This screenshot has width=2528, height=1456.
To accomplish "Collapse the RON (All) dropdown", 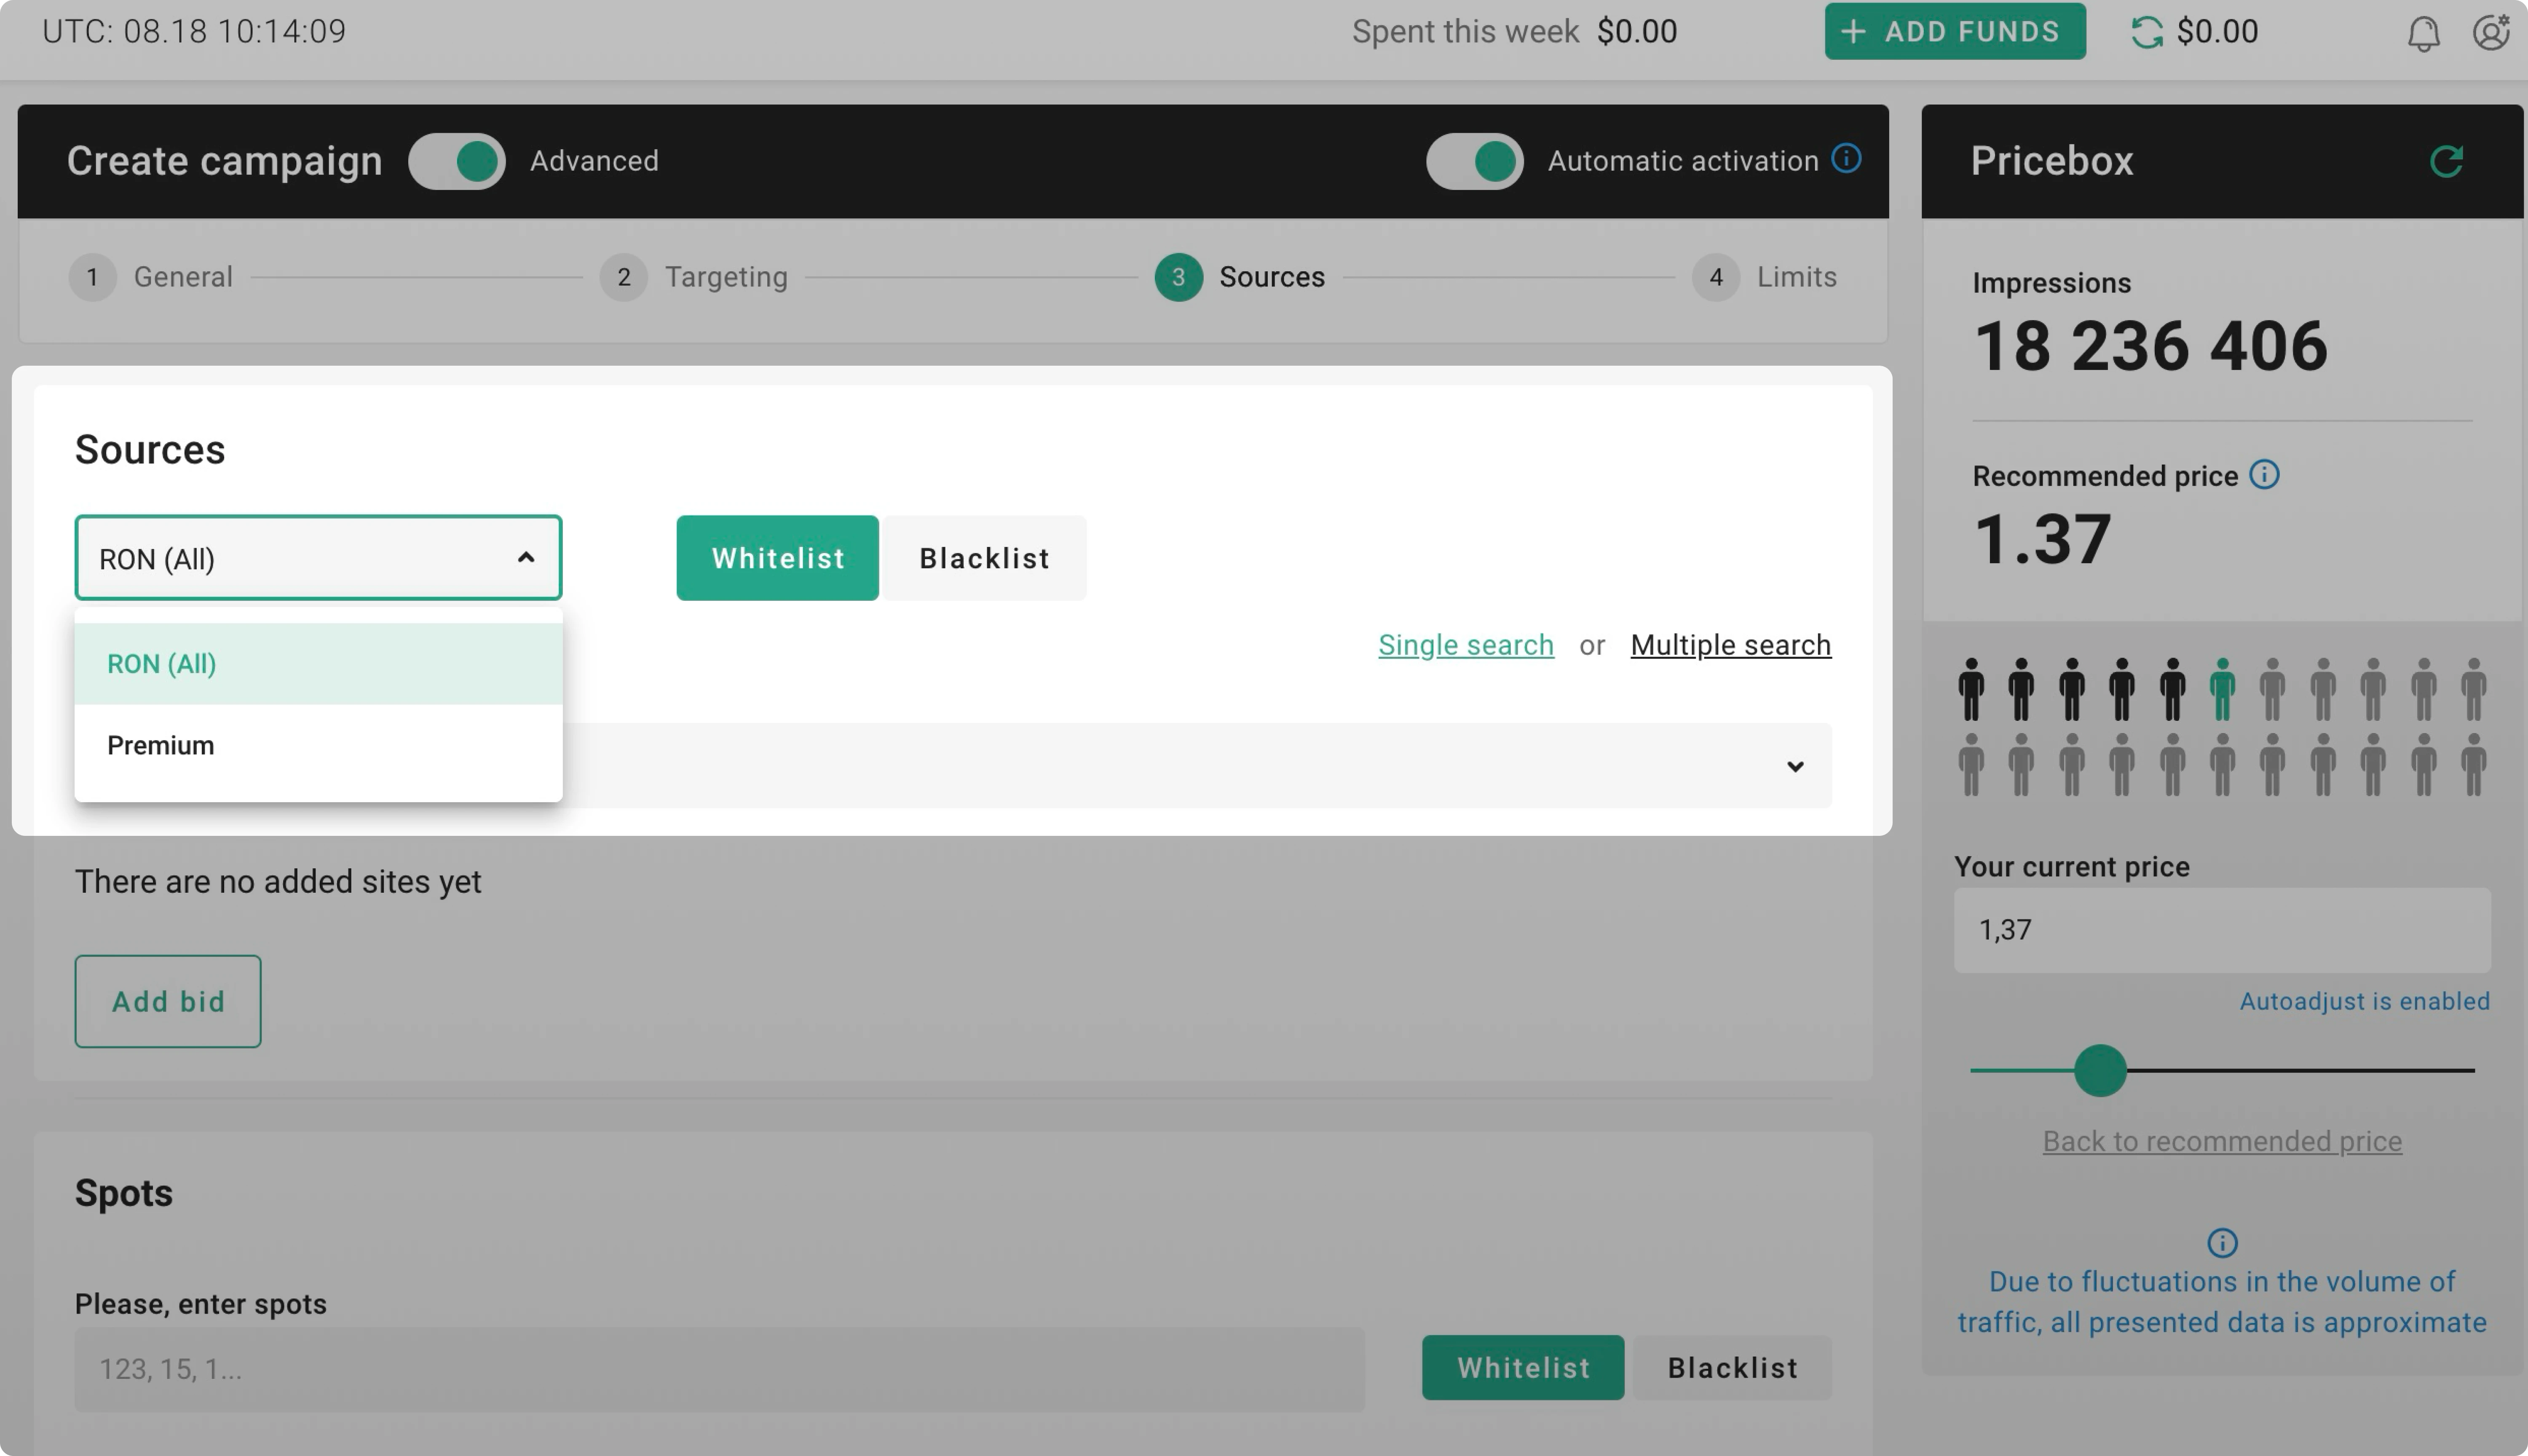I will coord(525,558).
